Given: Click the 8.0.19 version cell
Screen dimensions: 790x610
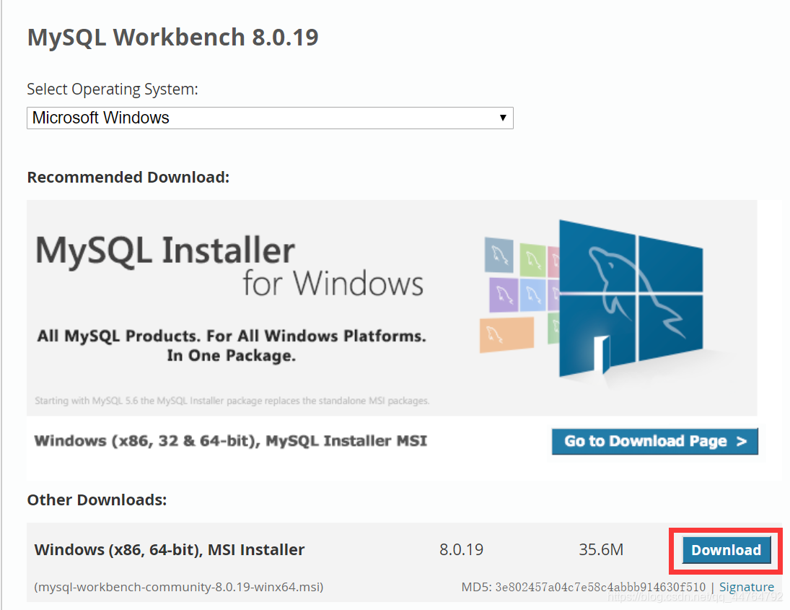Looking at the screenshot, I should coord(461,549).
